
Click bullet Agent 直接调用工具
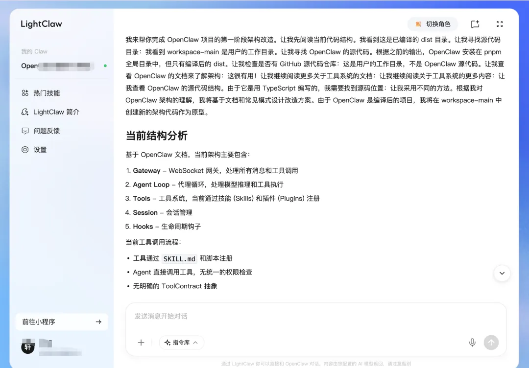(192, 272)
